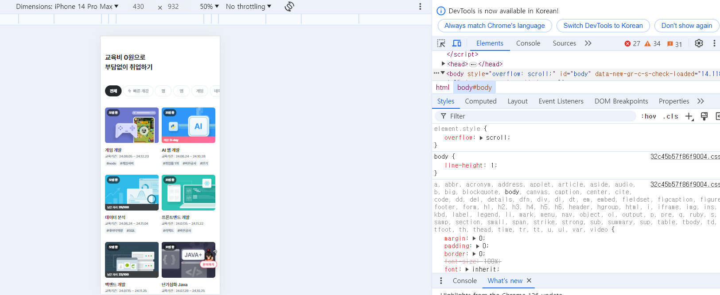Open the AI 웹 개발 course thumbnail

(188, 125)
